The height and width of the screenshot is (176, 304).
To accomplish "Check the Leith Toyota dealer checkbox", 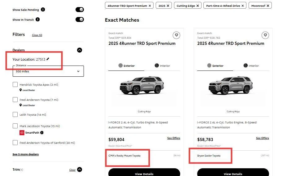I will click(x=15, y=114).
